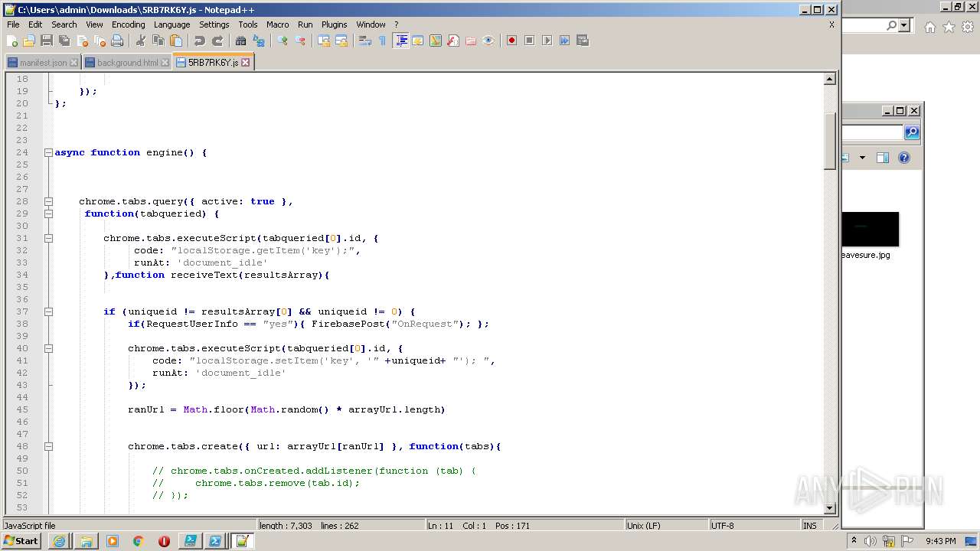Synchronize vertical scrolling icon
980x551 pixels.
pos(323,41)
